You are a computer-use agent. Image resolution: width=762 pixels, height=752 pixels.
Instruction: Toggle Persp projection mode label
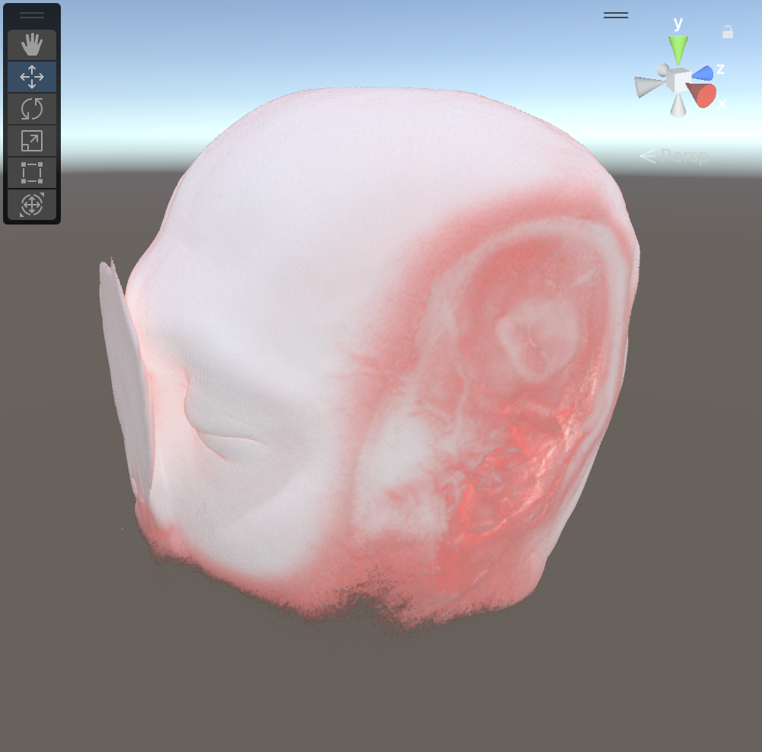(675, 157)
